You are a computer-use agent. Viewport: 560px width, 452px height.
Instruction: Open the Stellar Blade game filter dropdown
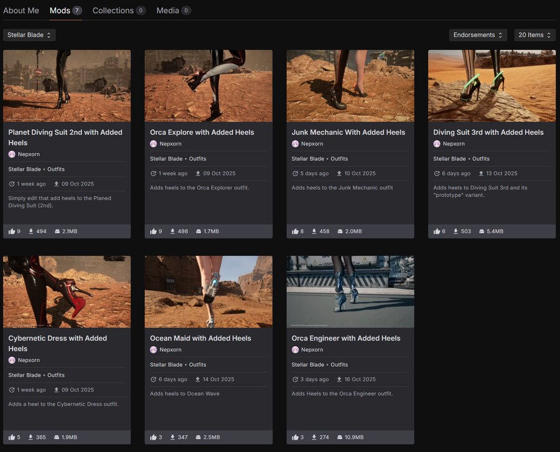pyautogui.click(x=29, y=35)
